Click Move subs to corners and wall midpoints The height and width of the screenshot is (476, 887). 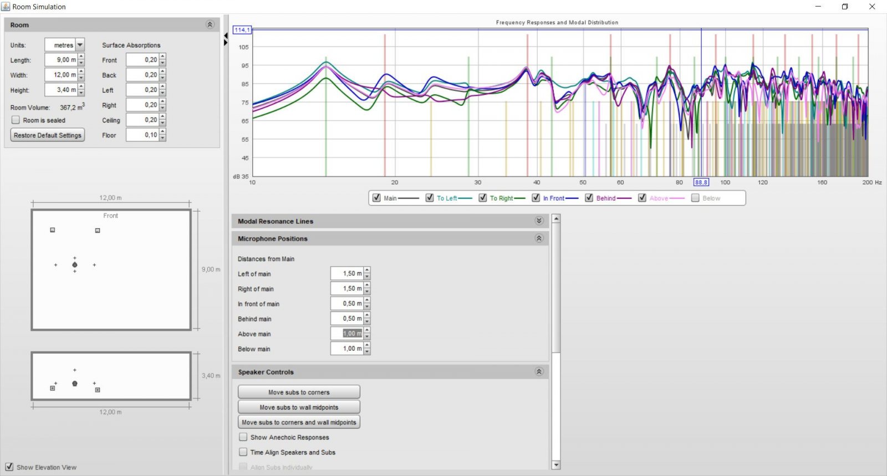tap(299, 422)
